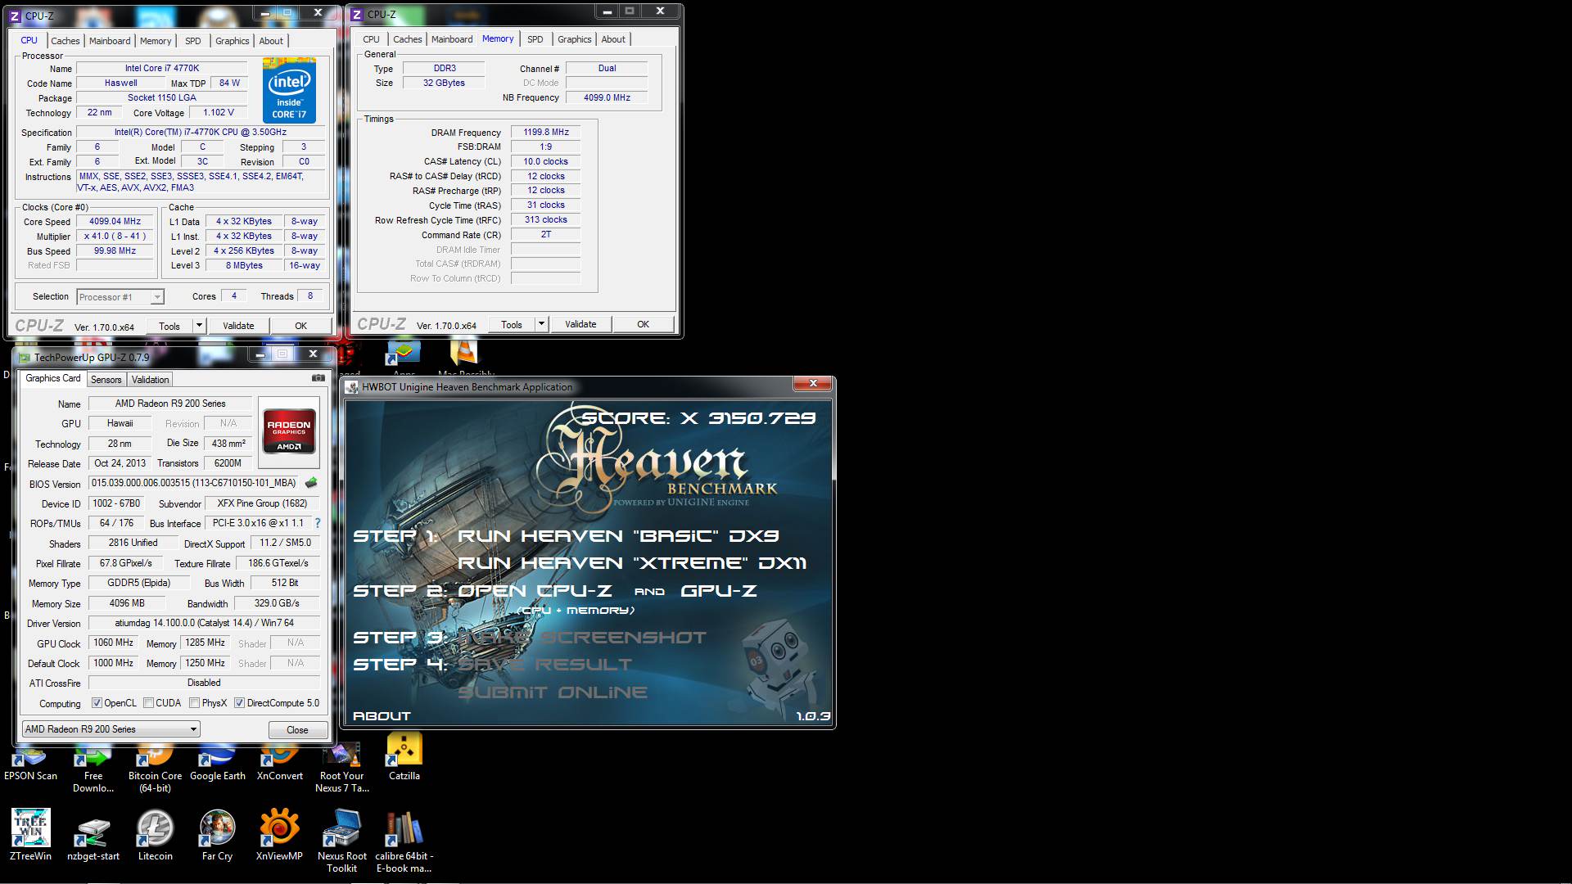Click the GPU-Z screenshot camera icon

click(318, 378)
